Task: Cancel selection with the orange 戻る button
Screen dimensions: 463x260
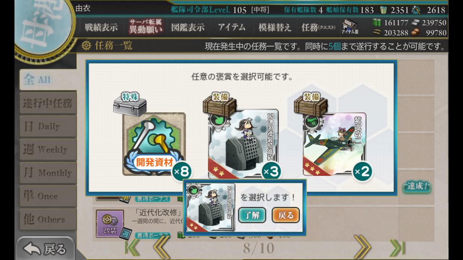Action: [286, 215]
